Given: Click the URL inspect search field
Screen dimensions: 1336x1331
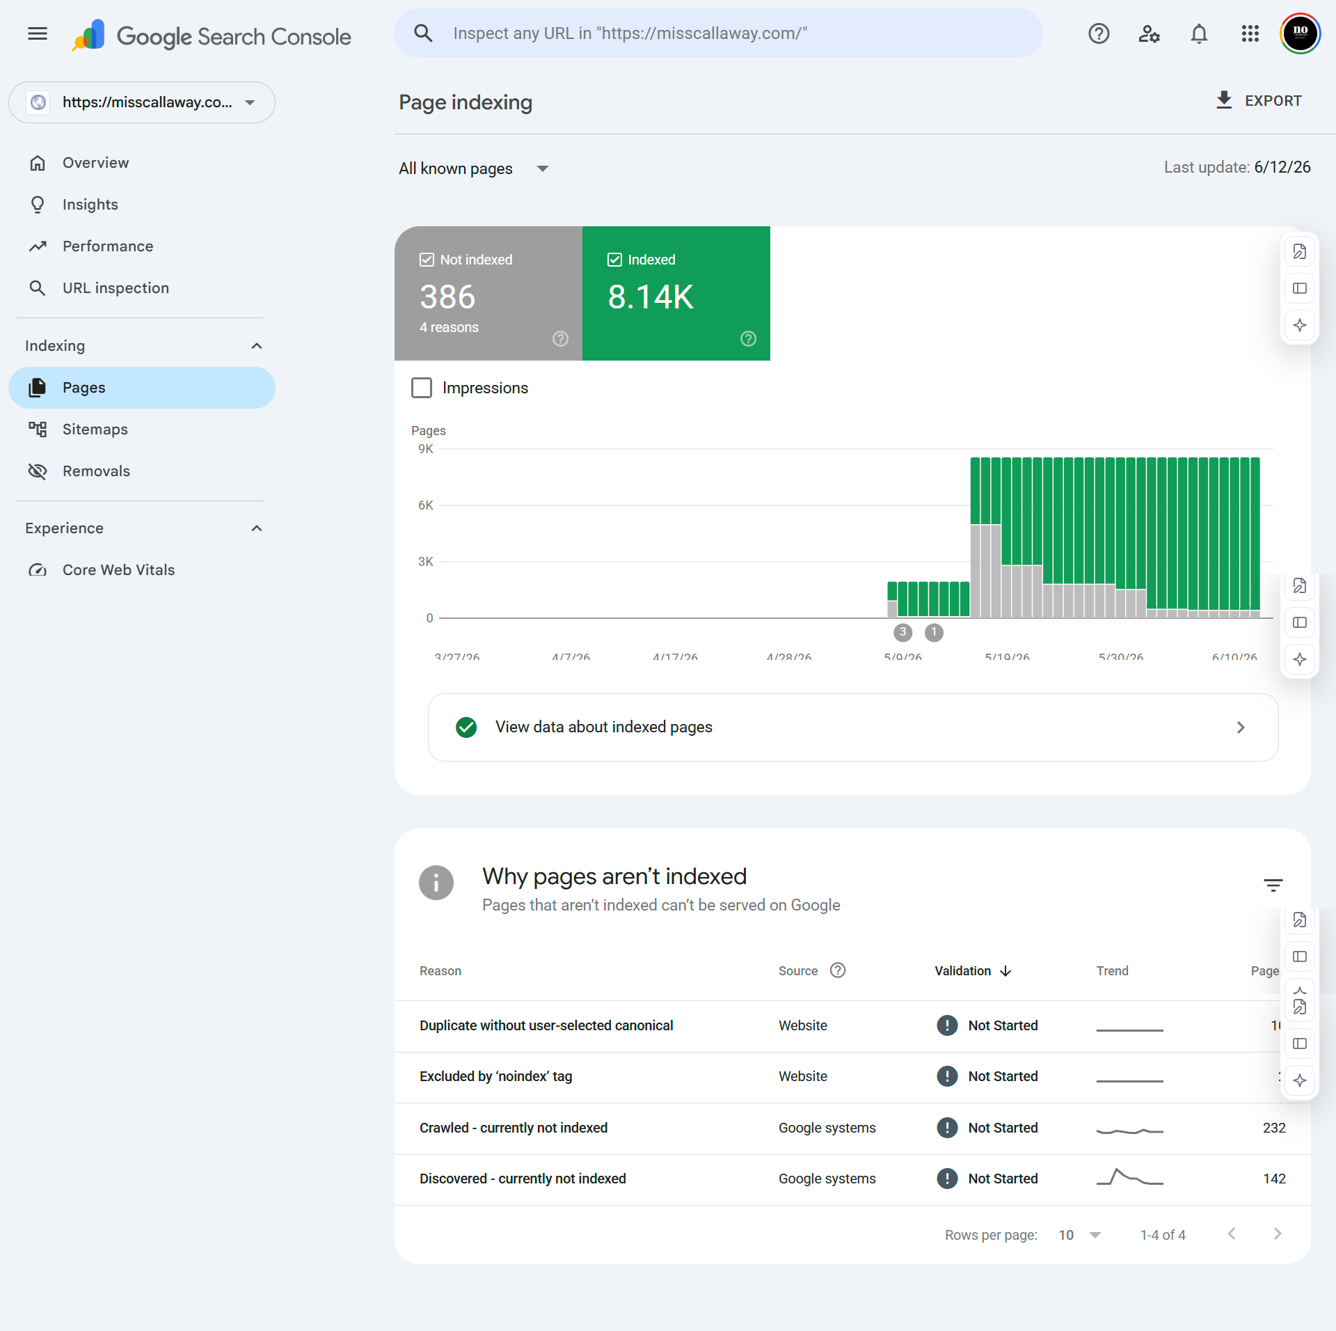Looking at the screenshot, I should point(718,33).
